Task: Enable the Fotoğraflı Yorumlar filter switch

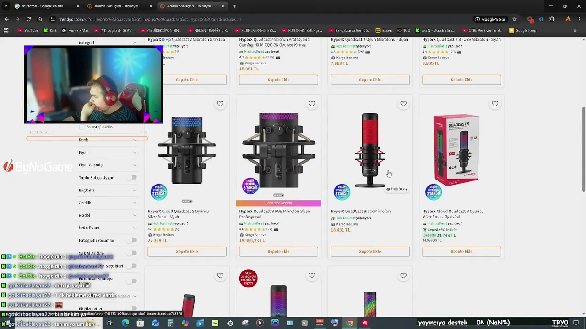Action: pyautogui.click(x=133, y=240)
